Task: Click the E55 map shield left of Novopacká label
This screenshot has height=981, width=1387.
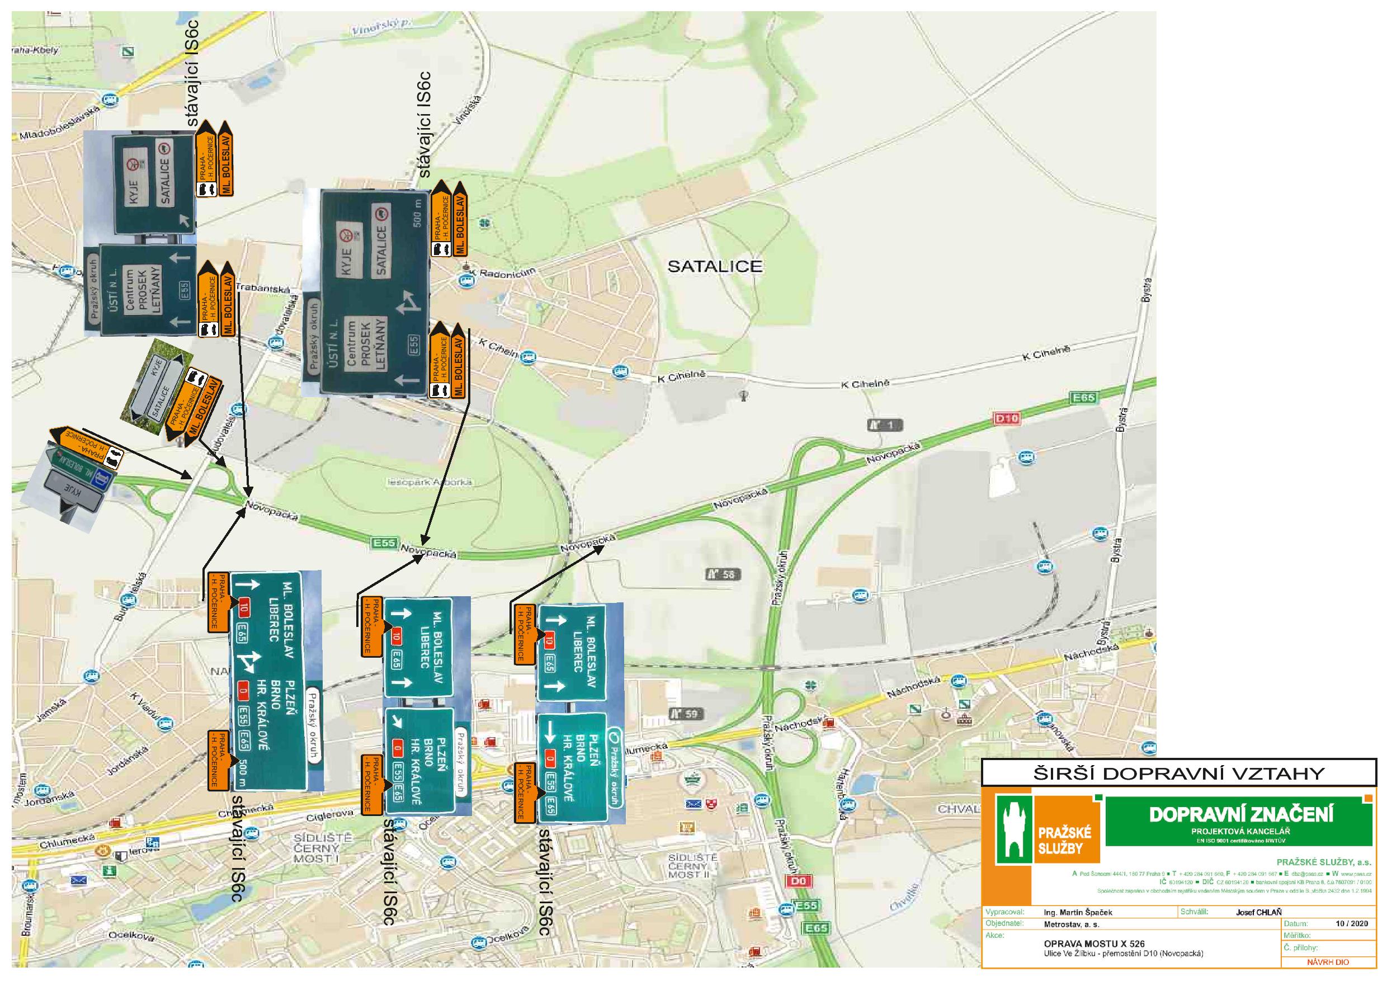Action: [x=384, y=543]
